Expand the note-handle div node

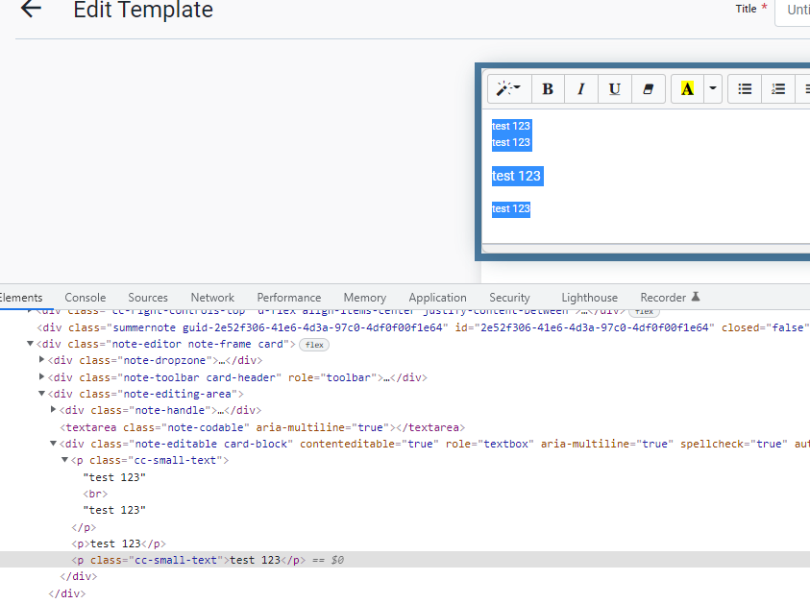tap(53, 410)
